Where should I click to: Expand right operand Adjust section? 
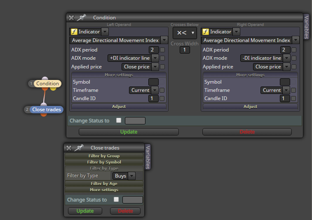coord(250,106)
